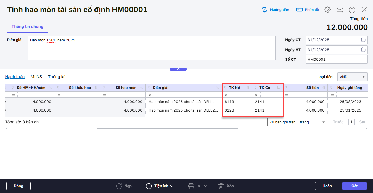Sort by TK Nợ column
The width and height of the screenshot is (373, 193).
pyautogui.click(x=248, y=88)
